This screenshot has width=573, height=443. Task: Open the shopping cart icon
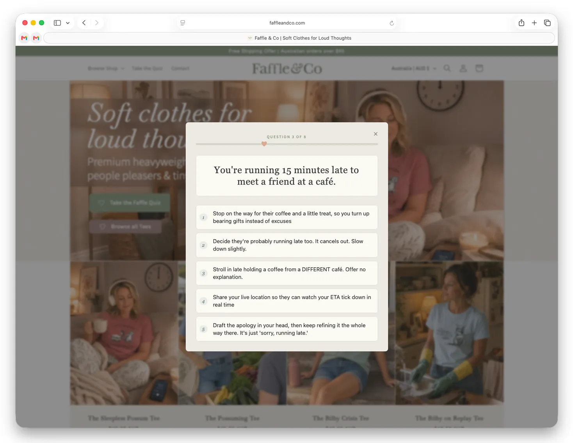(479, 69)
